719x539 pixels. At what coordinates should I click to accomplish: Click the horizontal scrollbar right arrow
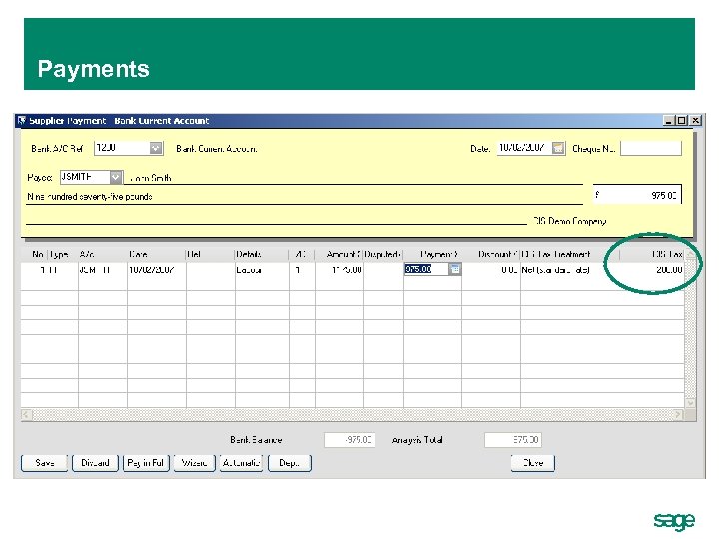(x=679, y=415)
